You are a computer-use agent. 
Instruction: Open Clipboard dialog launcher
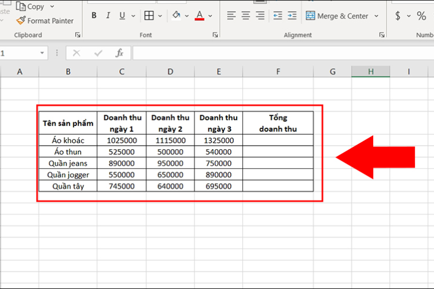click(78, 35)
